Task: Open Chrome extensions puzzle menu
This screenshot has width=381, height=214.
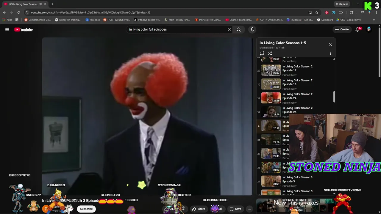Action: [x=341, y=12]
